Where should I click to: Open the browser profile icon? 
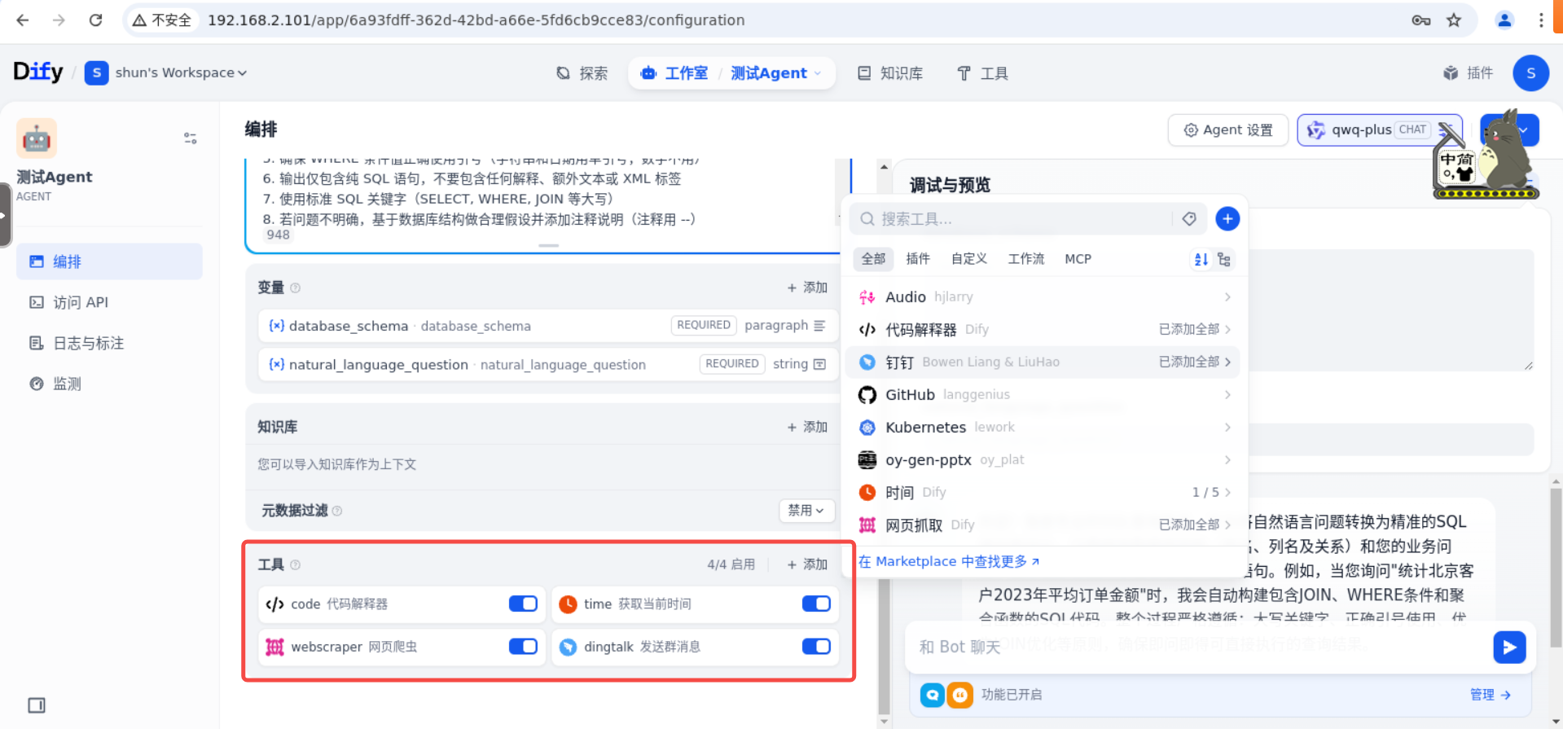pyautogui.click(x=1504, y=20)
